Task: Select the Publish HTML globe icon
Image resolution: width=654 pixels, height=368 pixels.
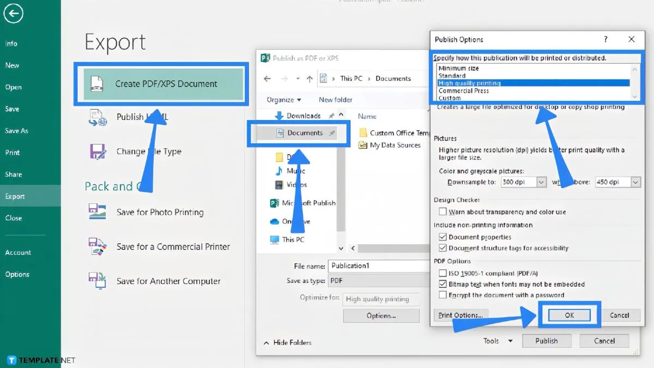Action: (x=98, y=117)
